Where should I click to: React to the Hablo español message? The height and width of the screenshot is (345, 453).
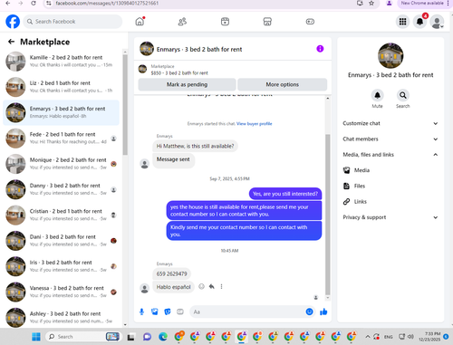pos(201,286)
